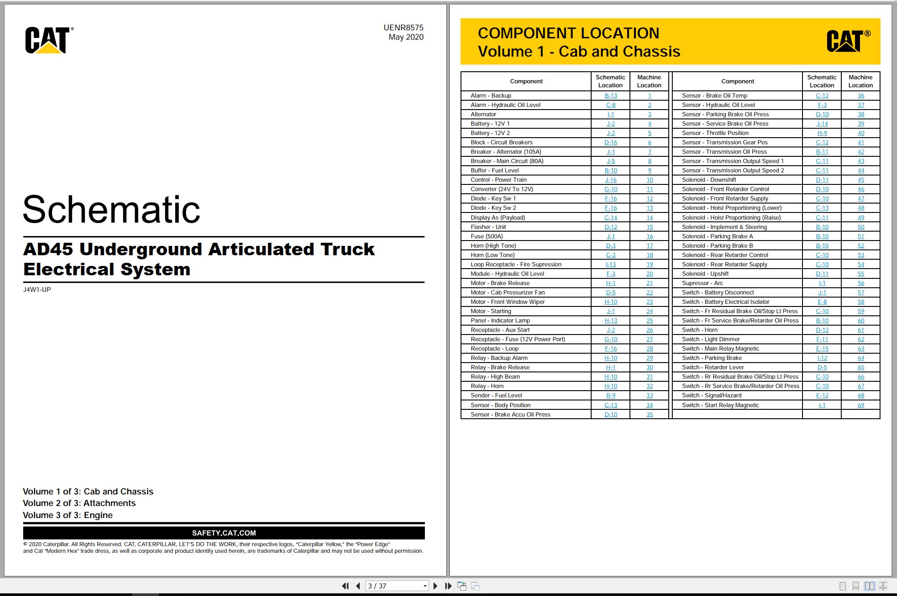Open E-8 link for Battery Electrical Isolator
Screen dimensions: 897x596
(822, 302)
